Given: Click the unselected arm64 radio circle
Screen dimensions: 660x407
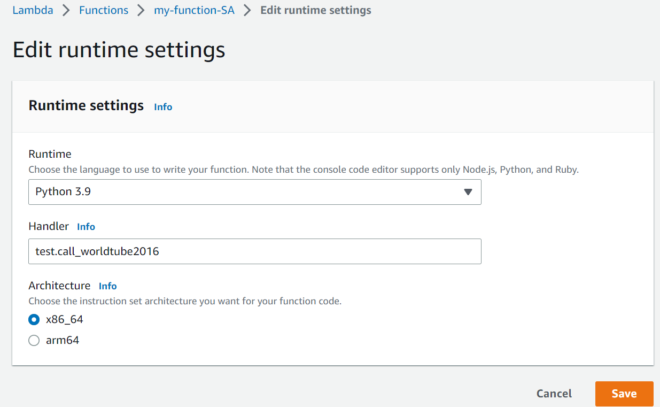Looking at the screenshot, I should click(34, 340).
